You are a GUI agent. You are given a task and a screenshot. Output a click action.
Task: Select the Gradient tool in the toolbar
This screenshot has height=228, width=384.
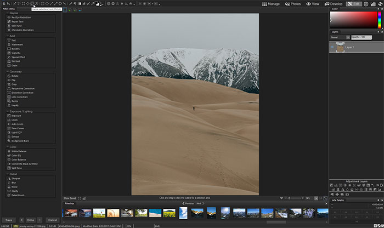click(x=80, y=4)
